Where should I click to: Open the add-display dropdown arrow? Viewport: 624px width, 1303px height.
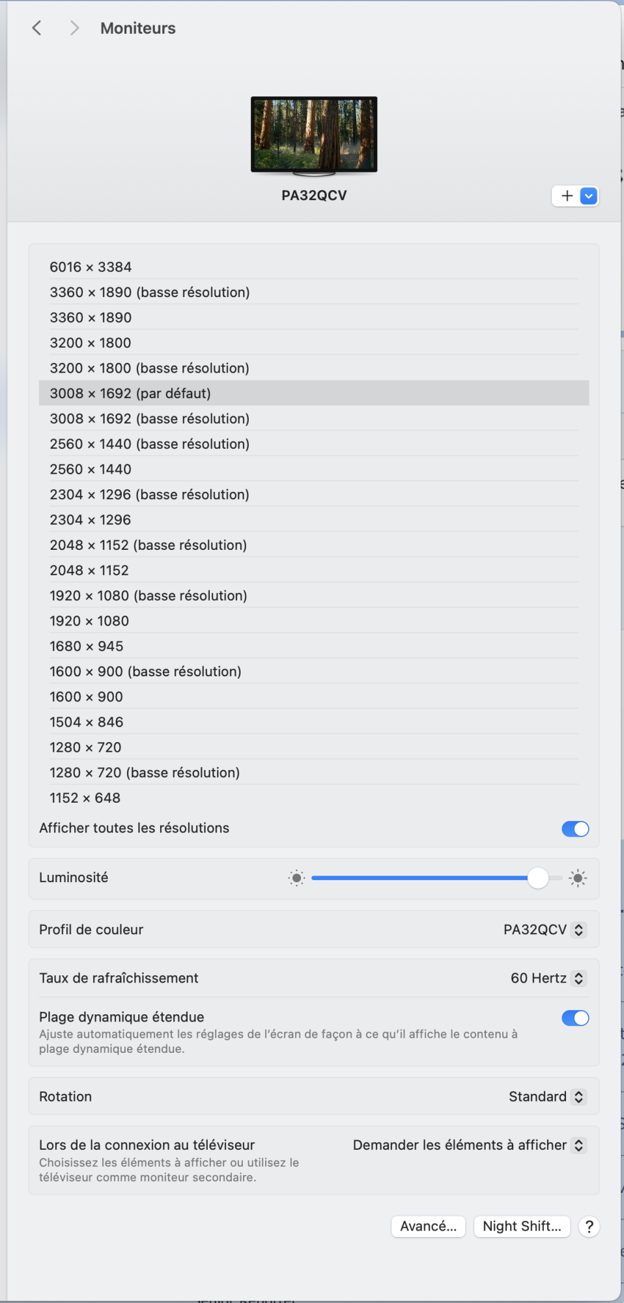click(x=589, y=196)
